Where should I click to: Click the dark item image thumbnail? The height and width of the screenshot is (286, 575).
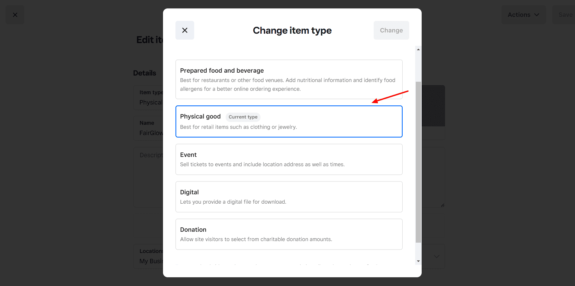coord(433,106)
